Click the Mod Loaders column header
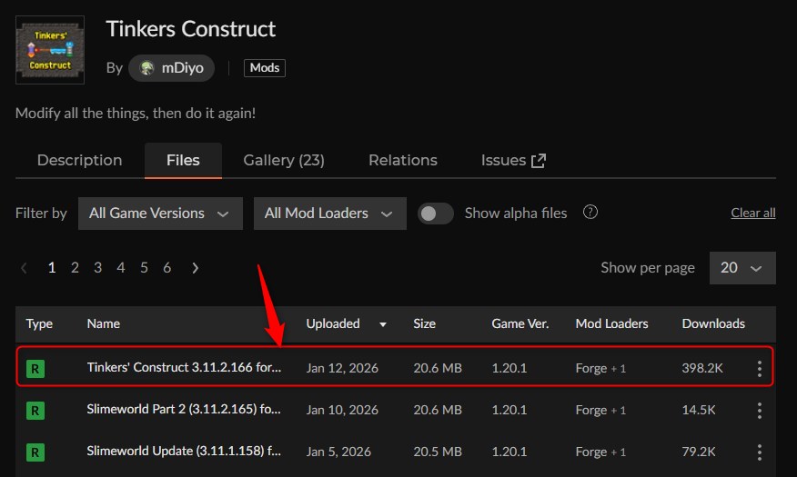Image resolution: width=797 pixels, height=477 pixels. [611, 323]
